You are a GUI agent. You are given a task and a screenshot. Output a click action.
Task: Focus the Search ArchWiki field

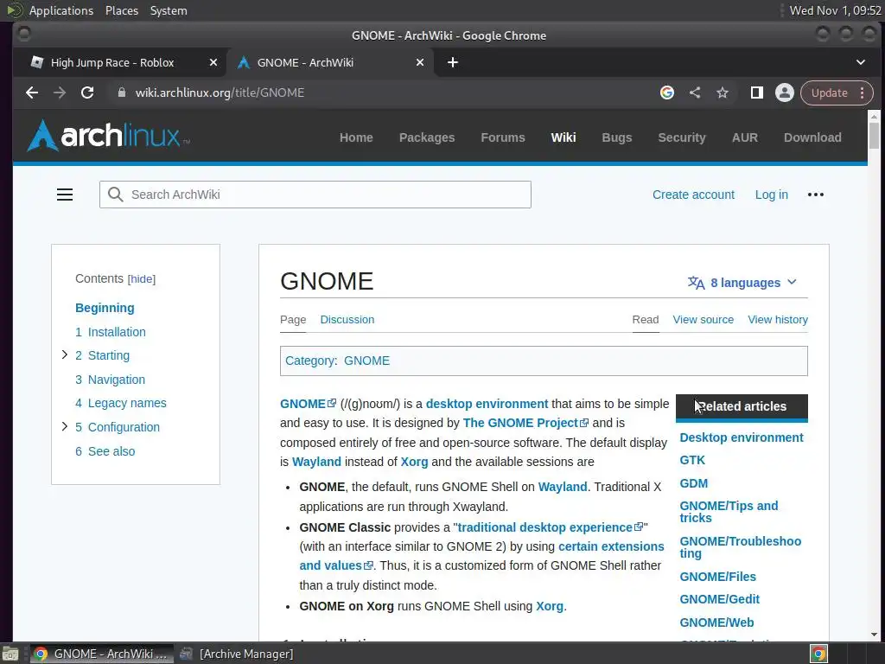(x=315, y=195)
